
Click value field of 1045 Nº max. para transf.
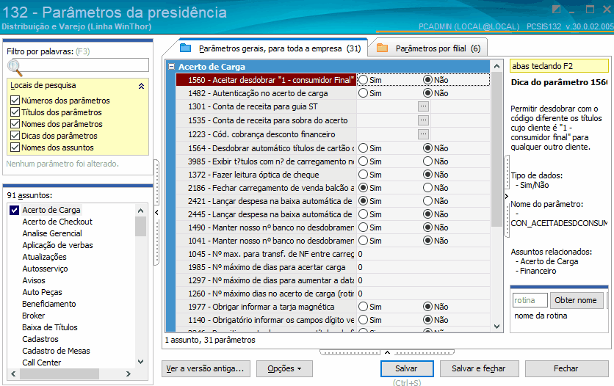(423, 254)
